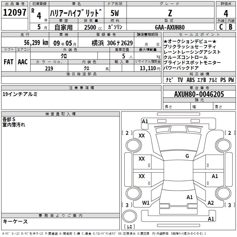Select the exterior grade C cell
The width and height of the screenshot is (237, 237).
coord(221,27)
